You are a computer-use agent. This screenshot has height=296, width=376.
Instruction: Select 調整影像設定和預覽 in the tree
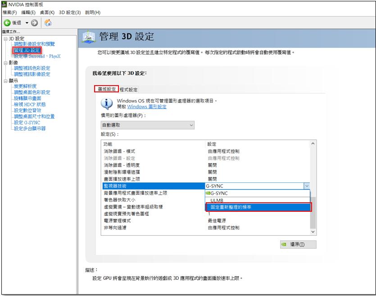(x=34, y=44)
